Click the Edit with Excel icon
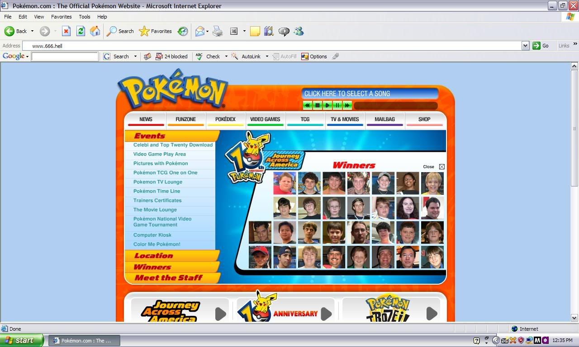Image resolution: width=579 pixels, height=347 pixels. (234, 31)
